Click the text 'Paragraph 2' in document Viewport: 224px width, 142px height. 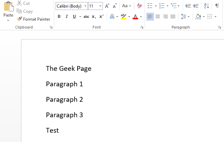65,99
